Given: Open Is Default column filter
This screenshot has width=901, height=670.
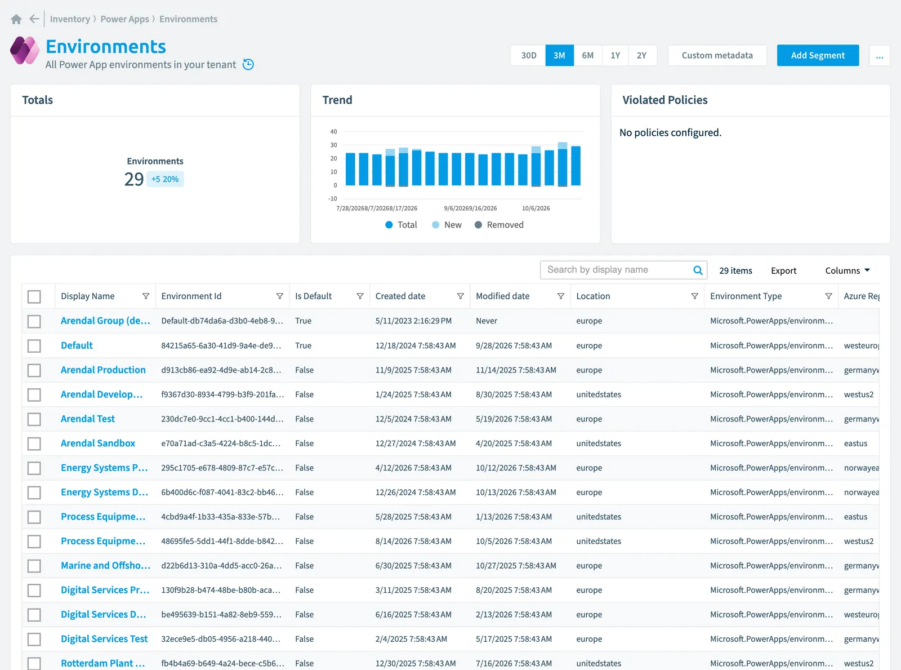Looking at the screenshot, I should coord(360,296).
